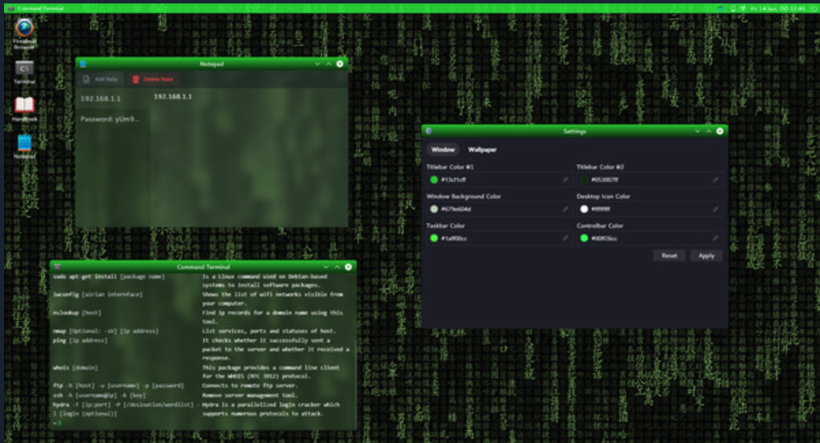Viewport: 820px width, 443px height.
Task: Click the Settings window title gear icon
Action: 428,131
